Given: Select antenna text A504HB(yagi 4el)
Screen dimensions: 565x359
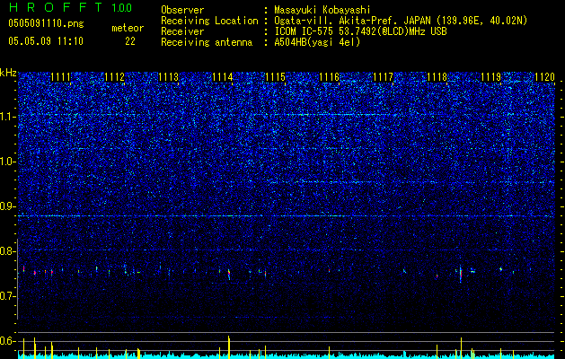Looking at the screenshot, I should pos(317,42).
